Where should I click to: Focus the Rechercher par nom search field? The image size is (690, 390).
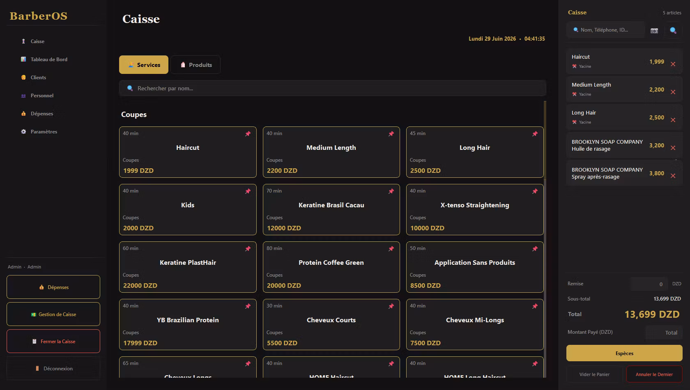pyautogui.click(x=332, y=88)
